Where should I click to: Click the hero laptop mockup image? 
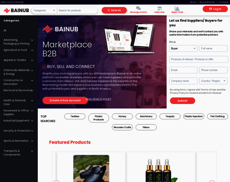[x=129, y=39]
